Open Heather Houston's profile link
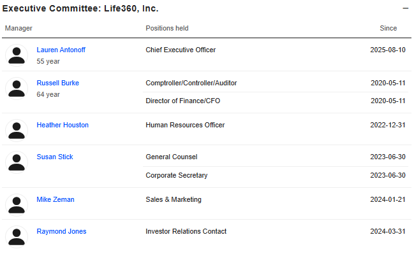 [63, 125]
